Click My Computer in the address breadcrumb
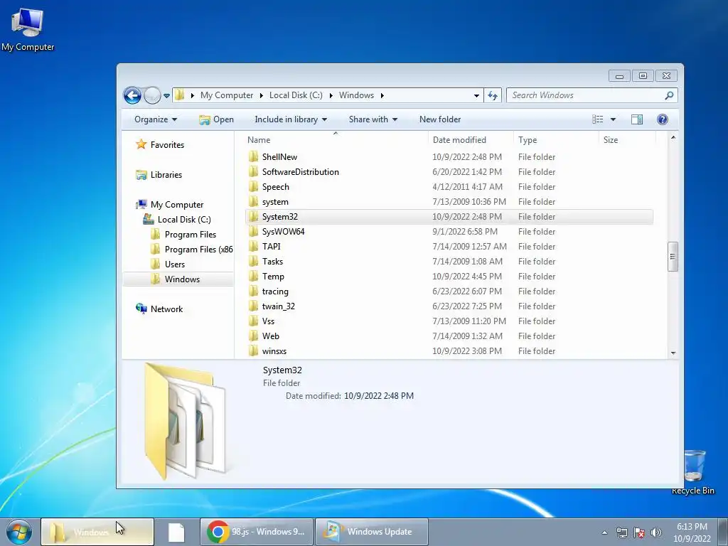Screen dimensions: 728x546 coord(227,95)
